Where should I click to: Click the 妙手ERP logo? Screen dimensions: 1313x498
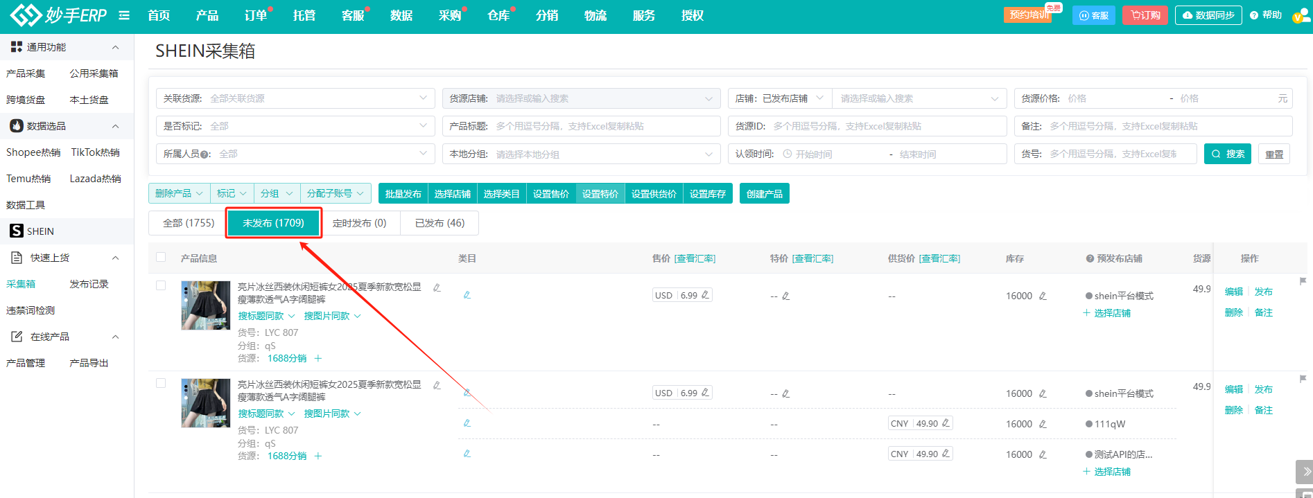coord(58,15)
